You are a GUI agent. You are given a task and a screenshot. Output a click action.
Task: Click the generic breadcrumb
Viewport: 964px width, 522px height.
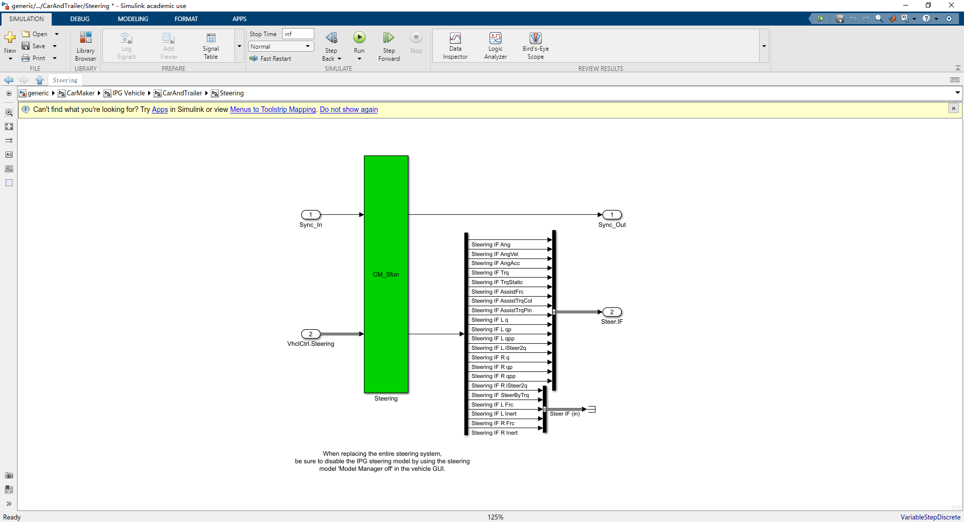click(38, 93)
